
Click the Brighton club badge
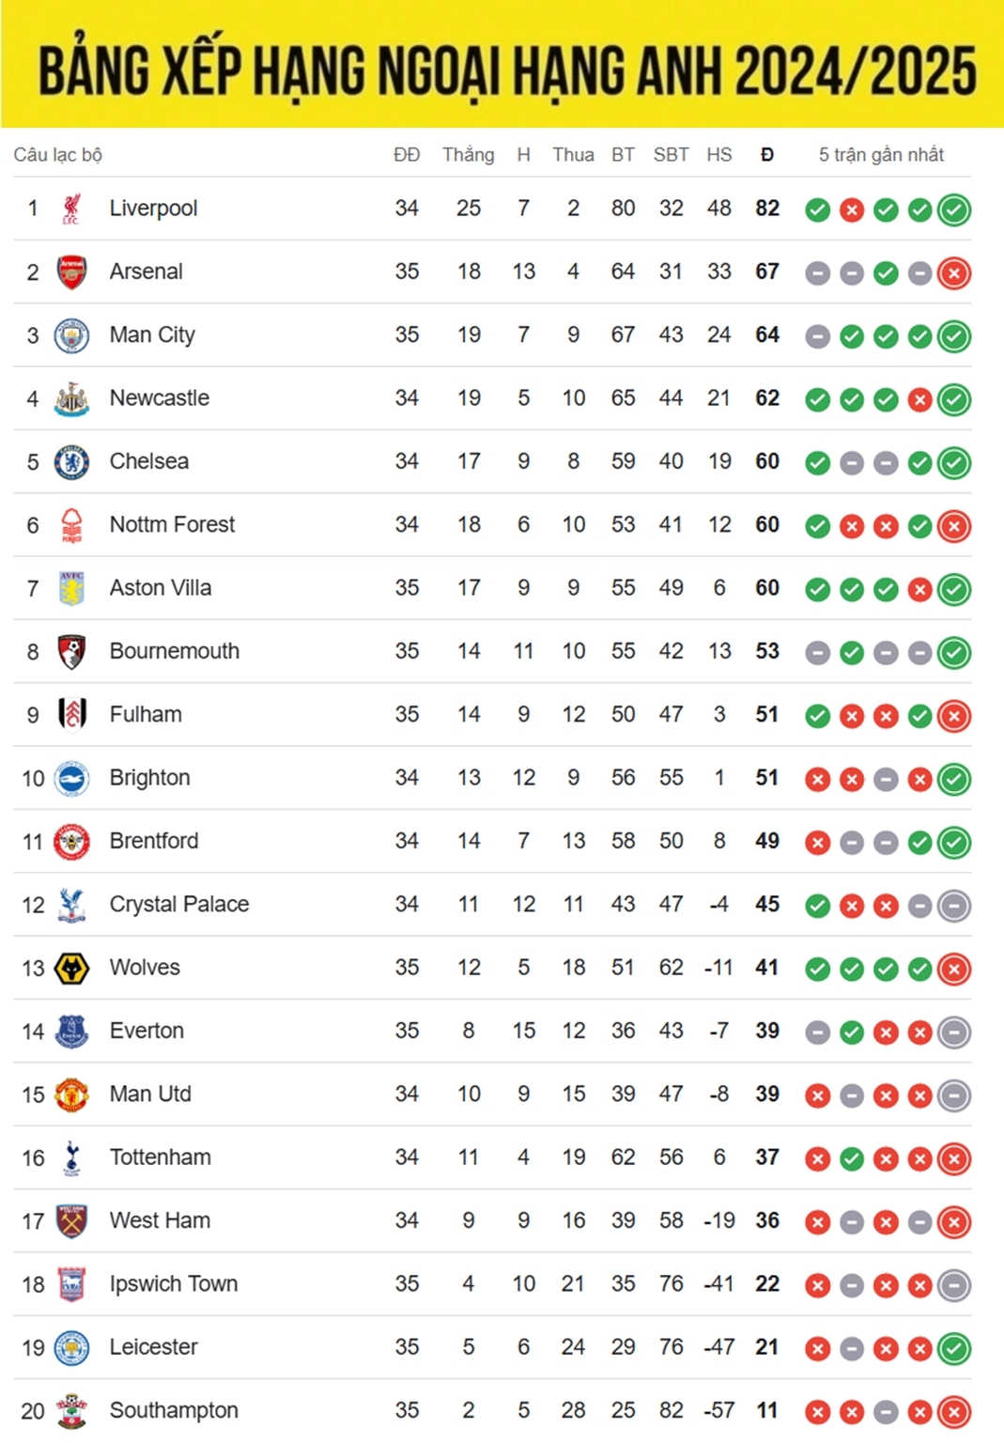[71, 779]
